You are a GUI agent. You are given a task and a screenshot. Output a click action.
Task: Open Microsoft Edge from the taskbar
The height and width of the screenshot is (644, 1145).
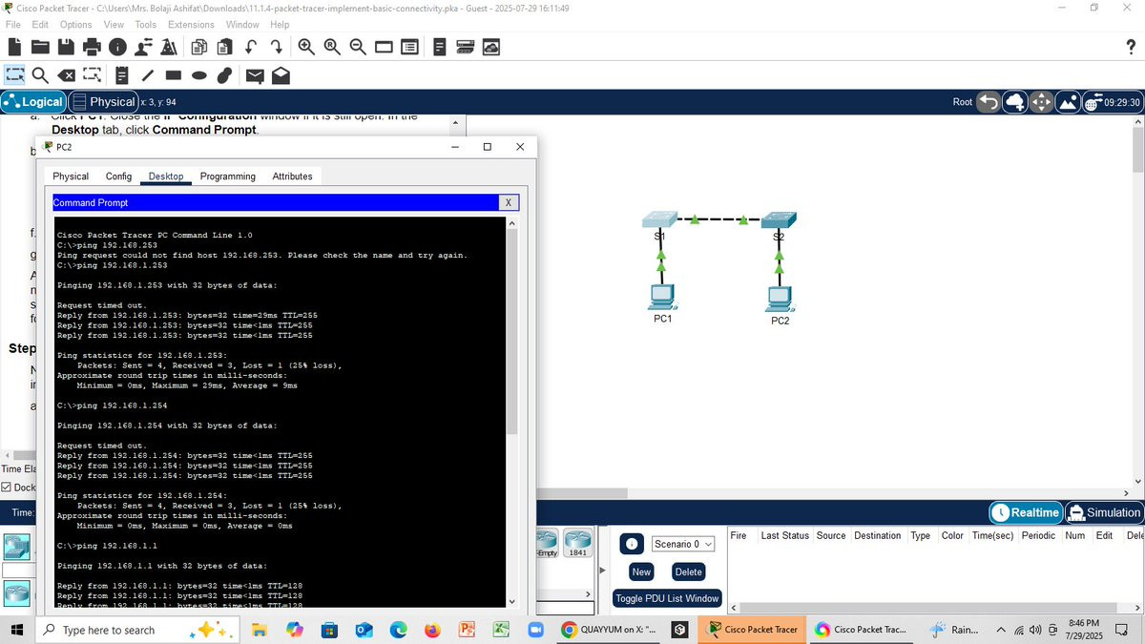coord(397,630)
